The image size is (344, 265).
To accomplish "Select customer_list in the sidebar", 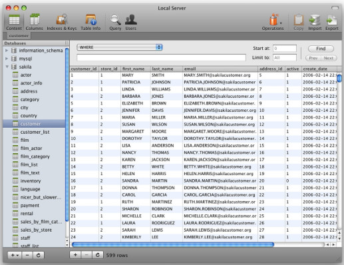I will (35, 132).
